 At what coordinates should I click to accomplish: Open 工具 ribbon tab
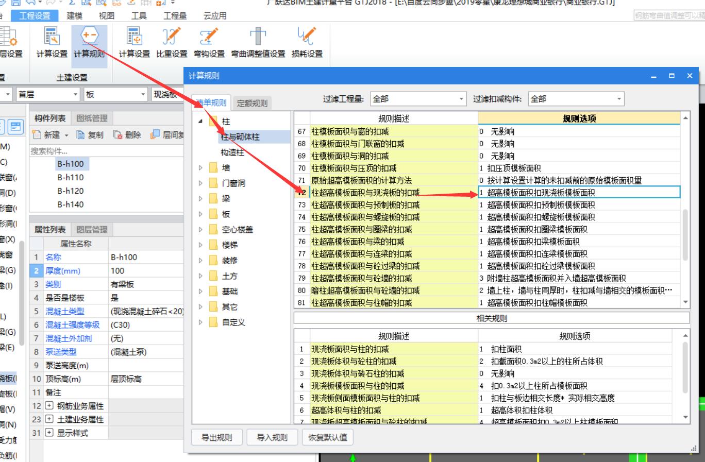139,15
